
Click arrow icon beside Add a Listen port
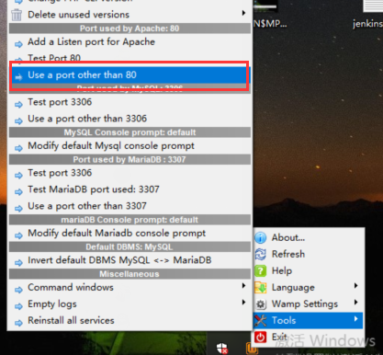pos(18,44)
